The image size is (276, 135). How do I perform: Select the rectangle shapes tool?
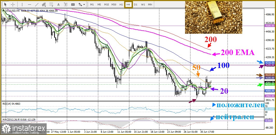[73, 4]
